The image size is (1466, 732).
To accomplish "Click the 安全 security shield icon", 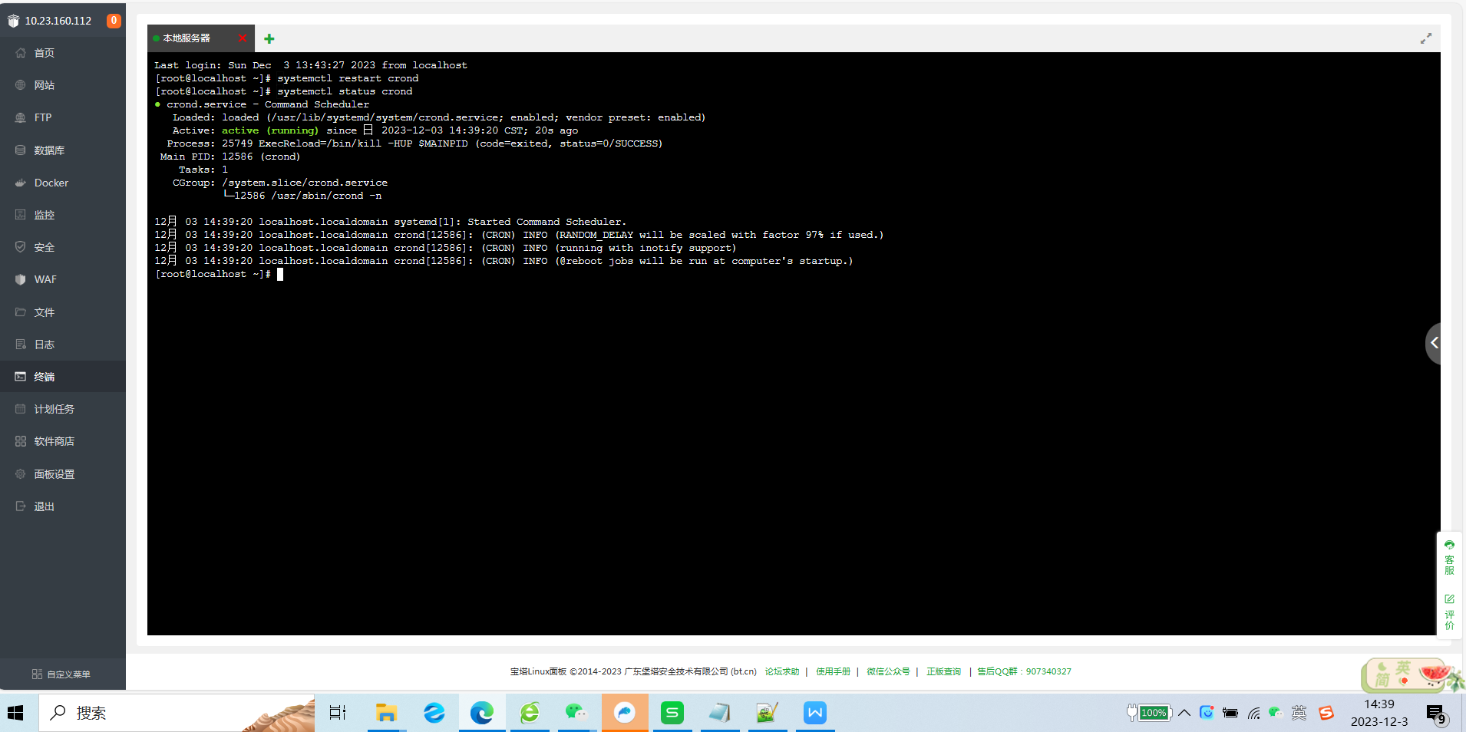I will [x=21, y=247].
